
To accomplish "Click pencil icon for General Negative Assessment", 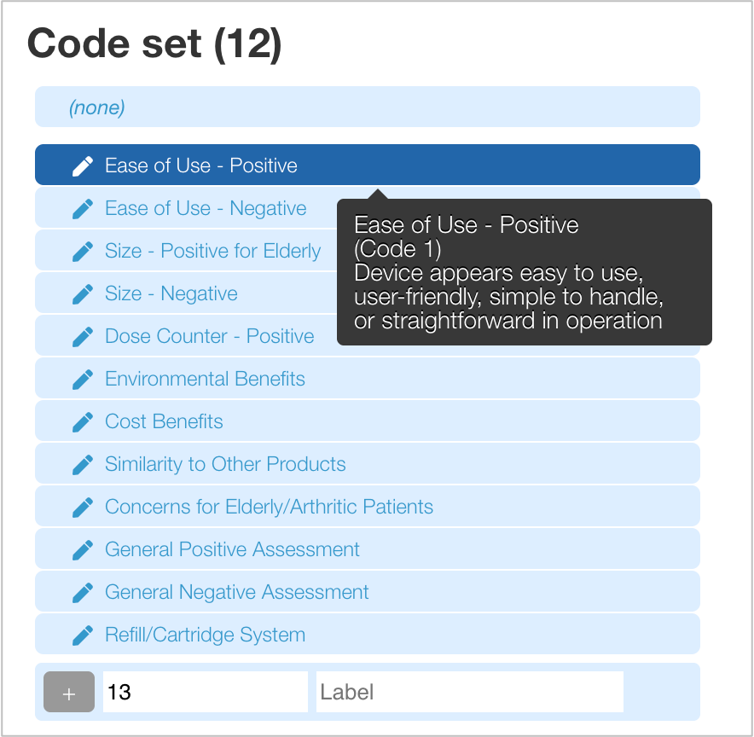I will [x=82, y=593].
